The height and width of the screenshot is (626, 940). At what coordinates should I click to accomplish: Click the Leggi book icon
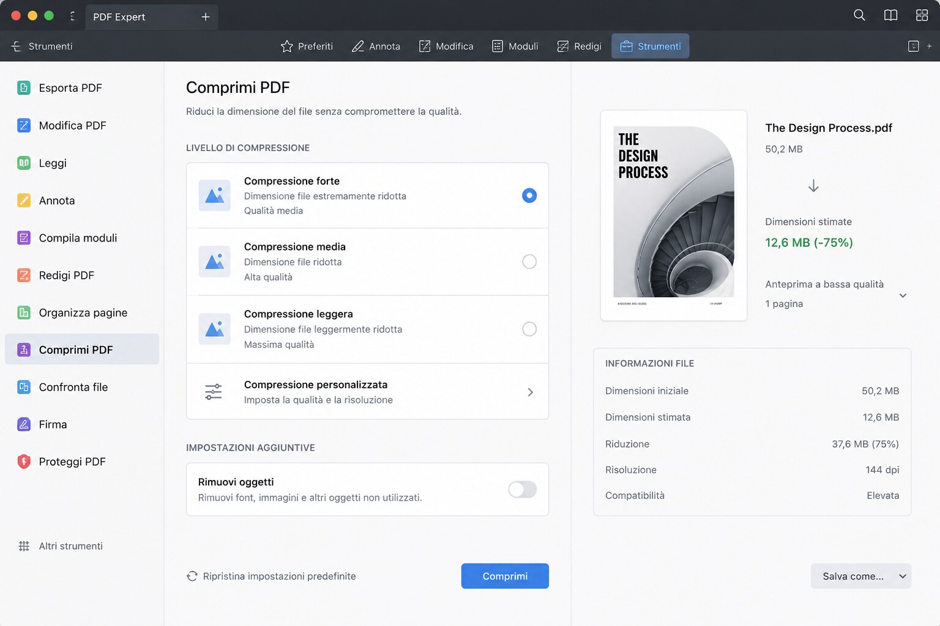(x=24, y=163)
